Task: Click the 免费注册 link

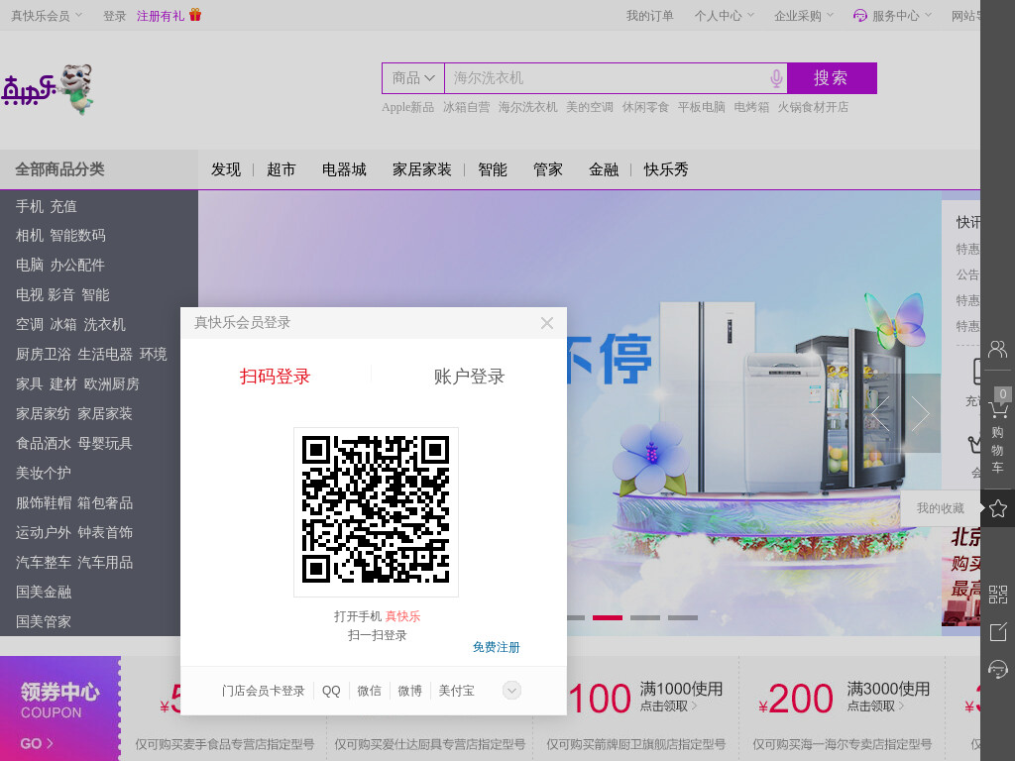Action: tap(497, 647)
